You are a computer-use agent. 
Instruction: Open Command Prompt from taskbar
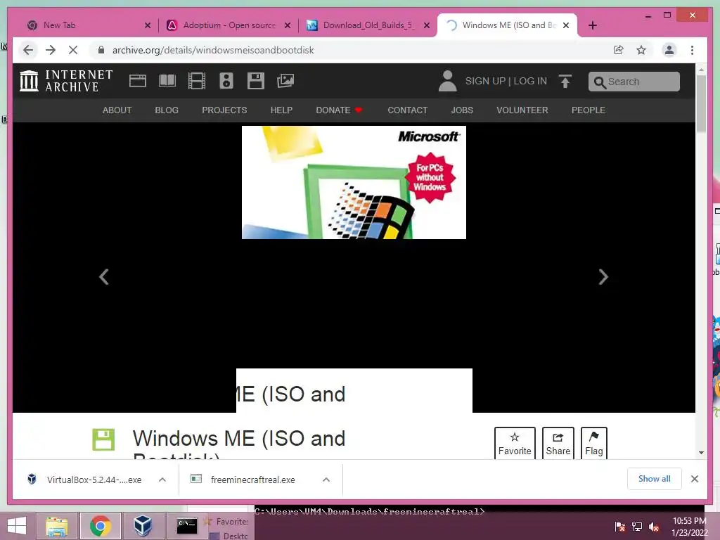point(187,526)
